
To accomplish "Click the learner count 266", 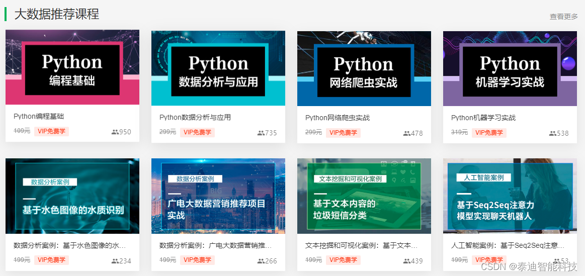I will click(271, 261).
